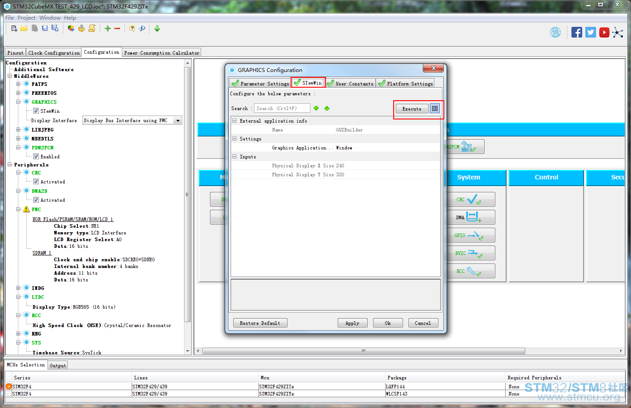Open the Project menu
631x408 pixels.
26,18
